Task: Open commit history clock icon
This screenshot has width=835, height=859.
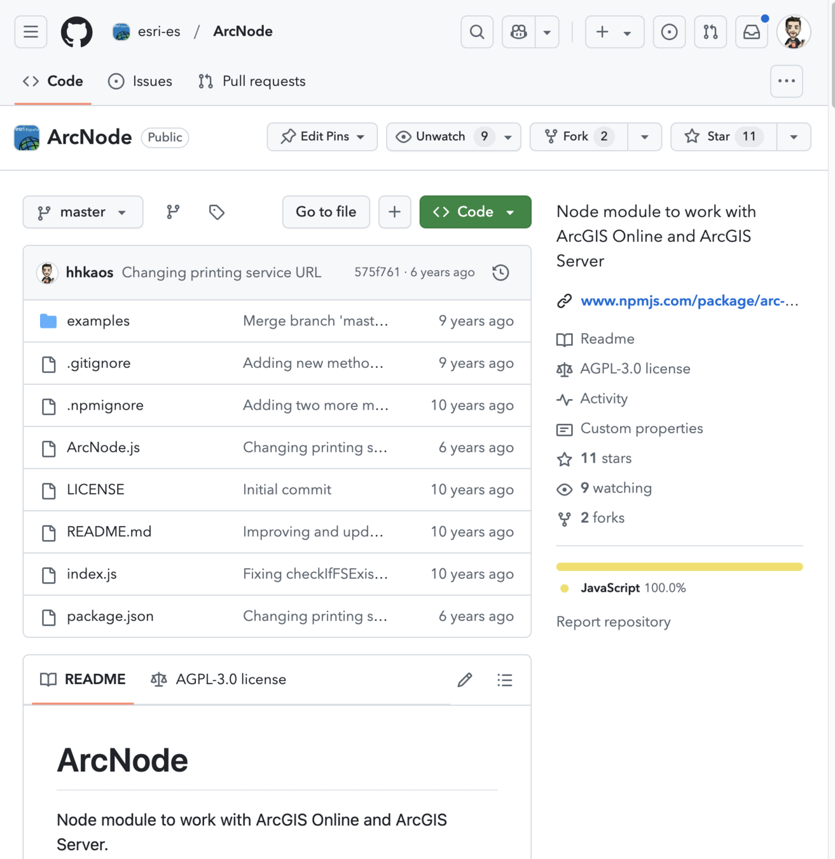Action: [500, 272]
